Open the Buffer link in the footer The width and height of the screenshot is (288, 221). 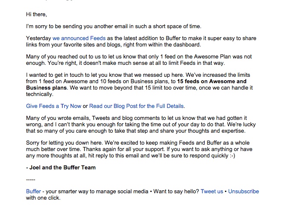[34, 192]
